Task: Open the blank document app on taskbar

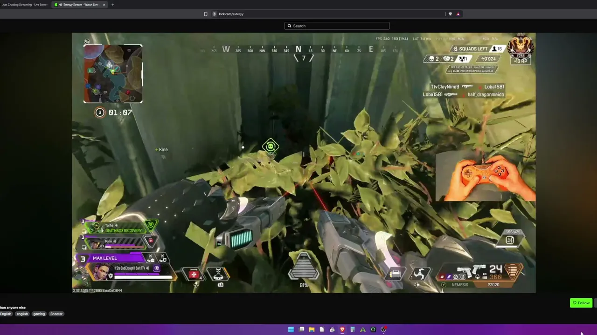Action: click(322, 329)
